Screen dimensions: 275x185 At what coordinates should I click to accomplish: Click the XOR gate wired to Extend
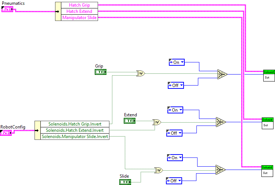tap(157, 122)
